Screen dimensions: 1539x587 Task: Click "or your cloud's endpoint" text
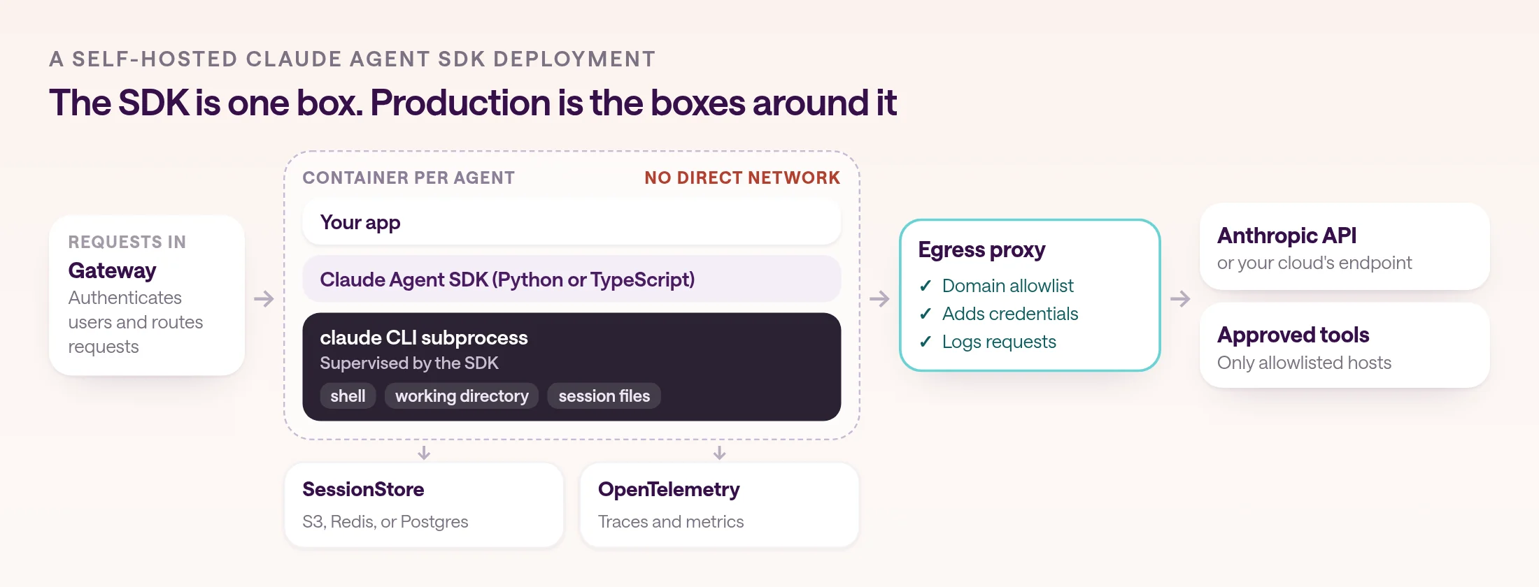(1314, 263)
